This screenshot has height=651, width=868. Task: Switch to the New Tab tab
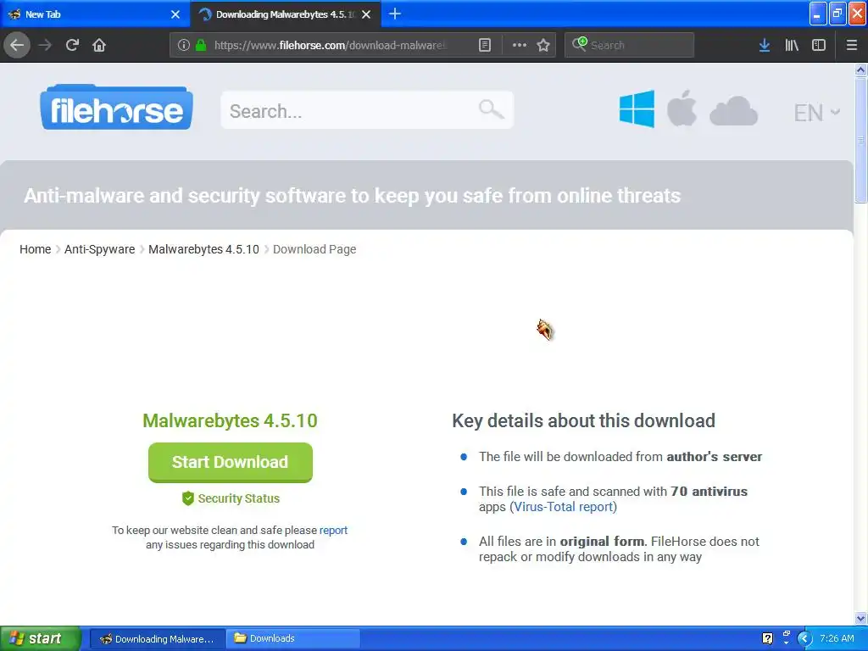tap(94, 14)
